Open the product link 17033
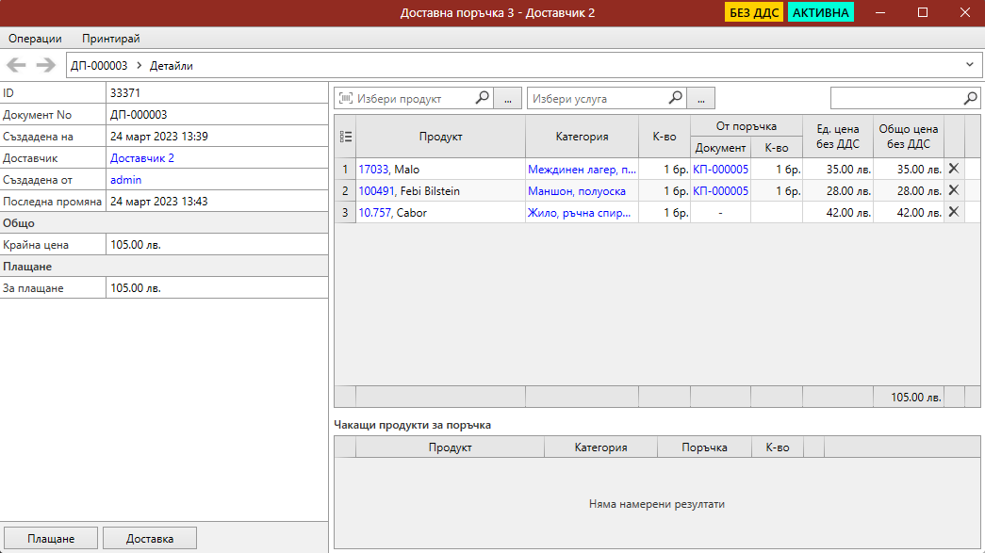The image size is (985, 553). pyautogui.click(x=373, y=170)
